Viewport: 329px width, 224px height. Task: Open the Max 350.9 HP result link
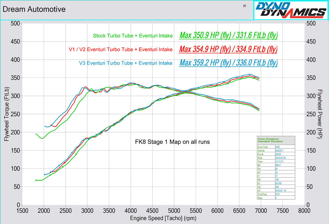point(229,36)
